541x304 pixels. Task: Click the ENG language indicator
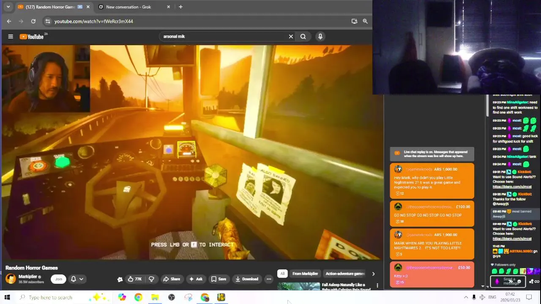(x=492, y=297)
